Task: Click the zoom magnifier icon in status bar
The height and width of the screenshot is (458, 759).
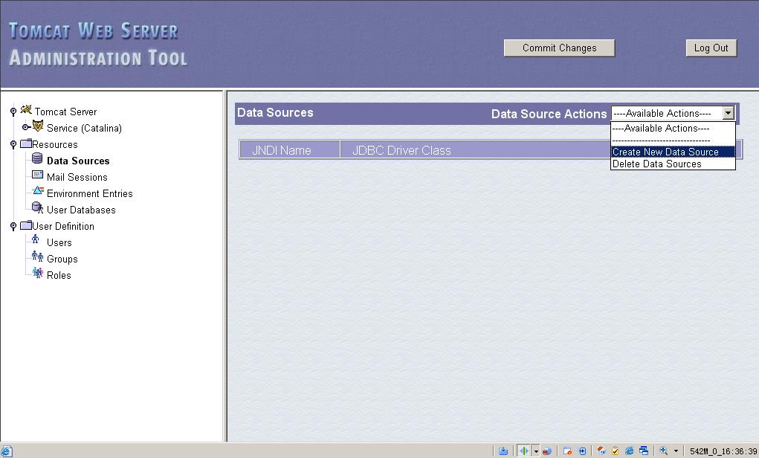Action: (664, 451)
